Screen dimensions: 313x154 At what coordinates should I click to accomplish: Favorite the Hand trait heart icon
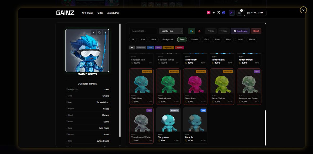pyautogui.click(x=67, y=115)
